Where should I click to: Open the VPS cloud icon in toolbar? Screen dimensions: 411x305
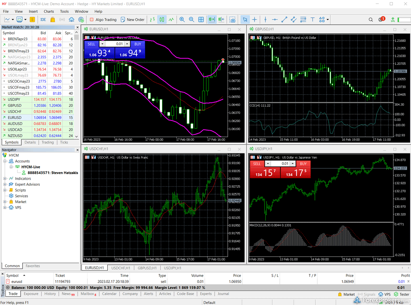click(71, 20)
